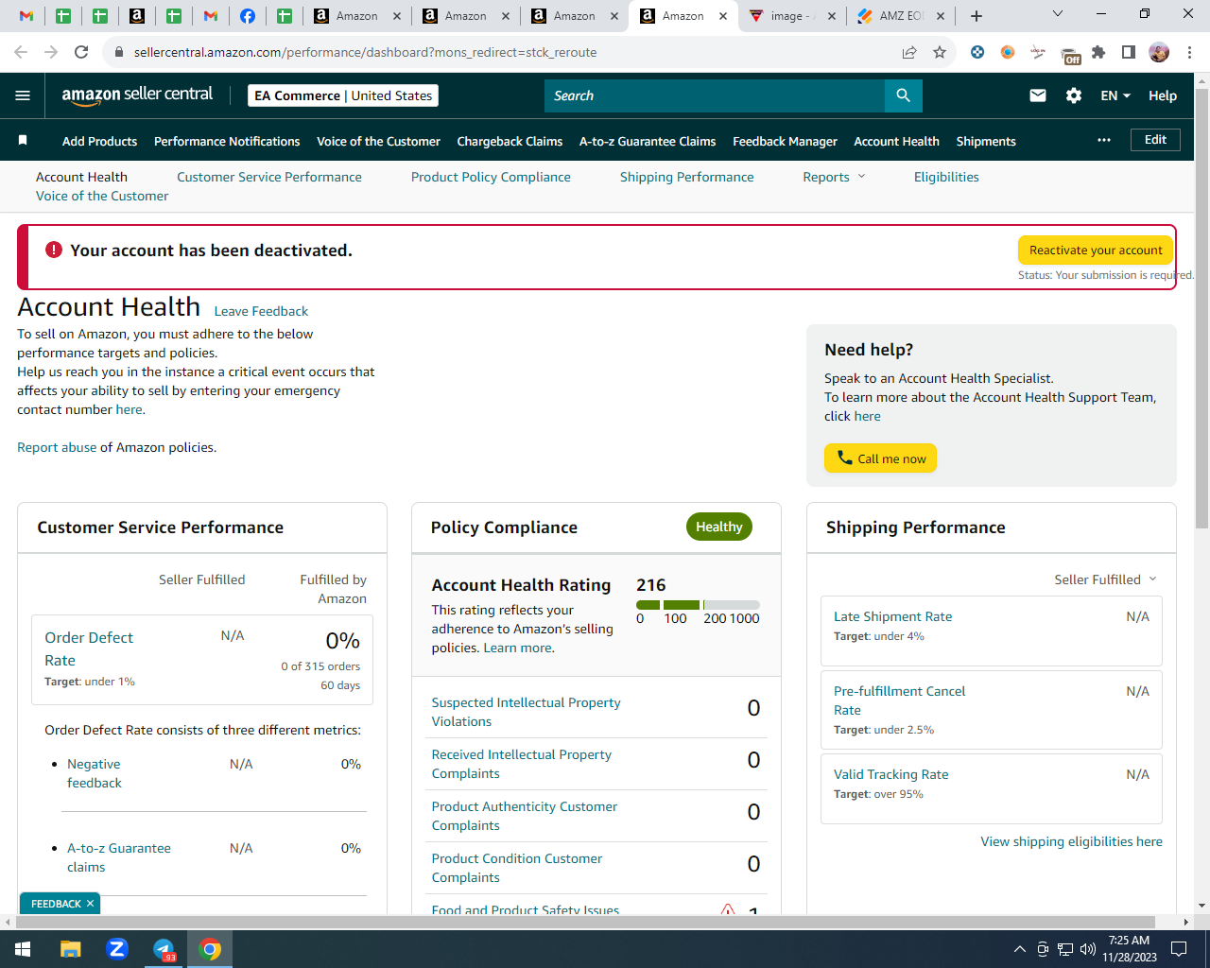
Task: Expand the EN language dropdown
Action: click(1115, 95)
